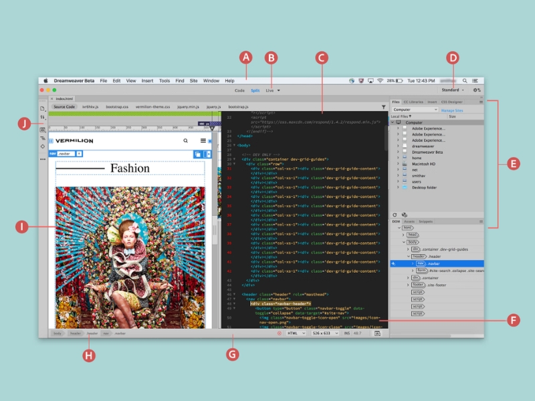
Task: Open the Computer site dropdown in Files panel
Action: coord(415,110)
